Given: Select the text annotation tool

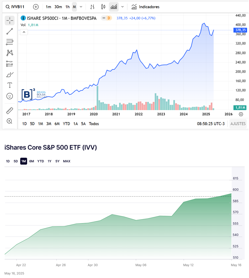Looking at the screenshot, I should point(10,85).
